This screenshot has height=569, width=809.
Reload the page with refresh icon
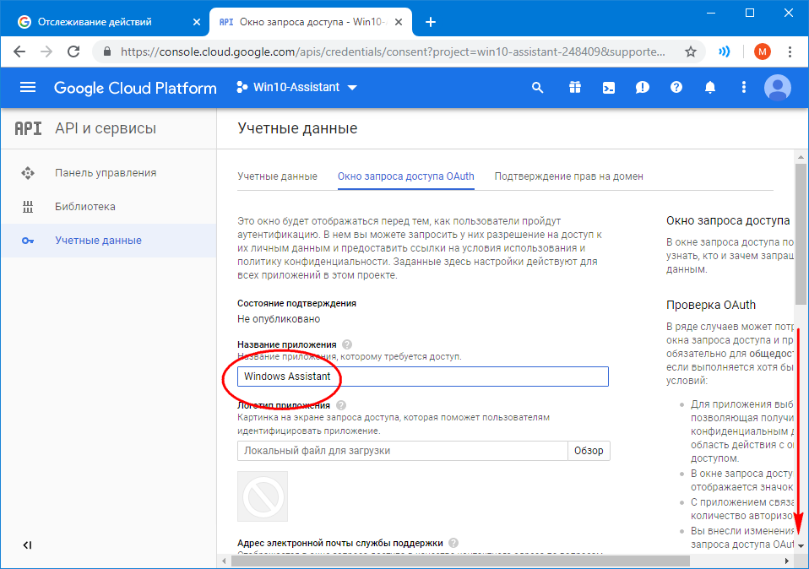click(73, 51)
